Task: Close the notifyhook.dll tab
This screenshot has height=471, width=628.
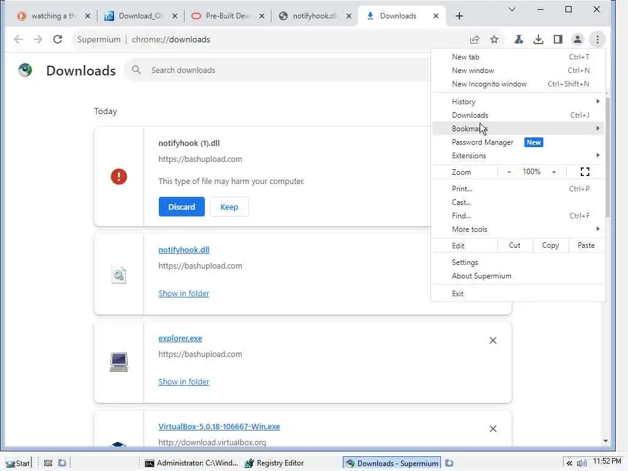Action: (x=349, y=16)
